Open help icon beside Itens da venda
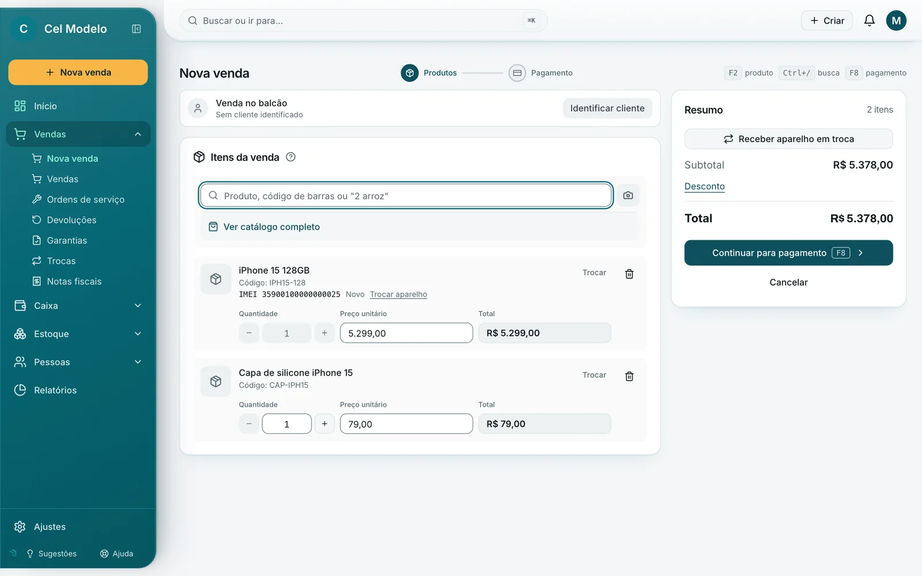The height and width of the screenshot is (576, 922). point(291,157)
